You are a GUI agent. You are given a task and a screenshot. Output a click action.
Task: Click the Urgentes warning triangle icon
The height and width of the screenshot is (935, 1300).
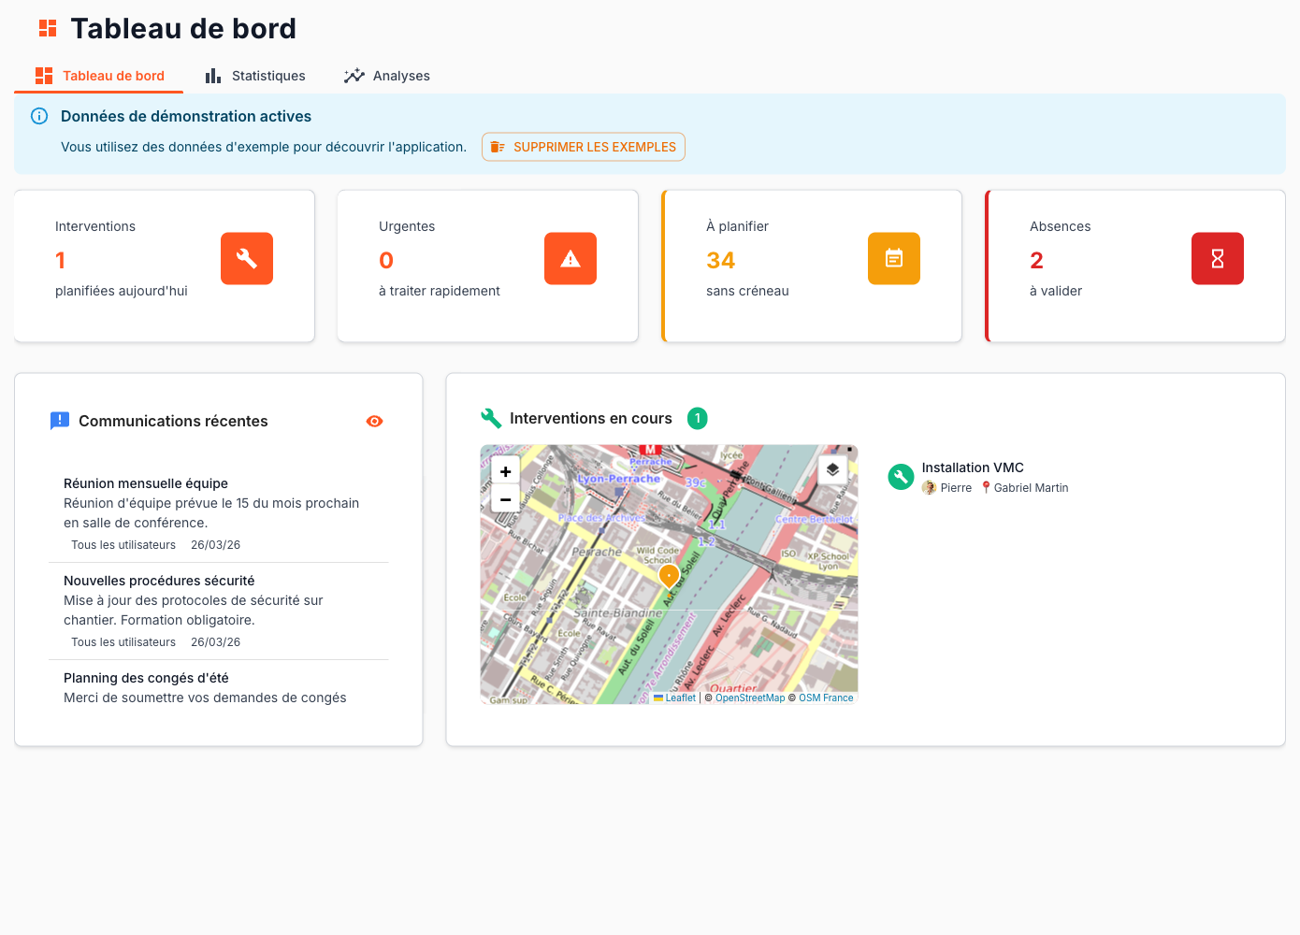[x=571, y=259]
